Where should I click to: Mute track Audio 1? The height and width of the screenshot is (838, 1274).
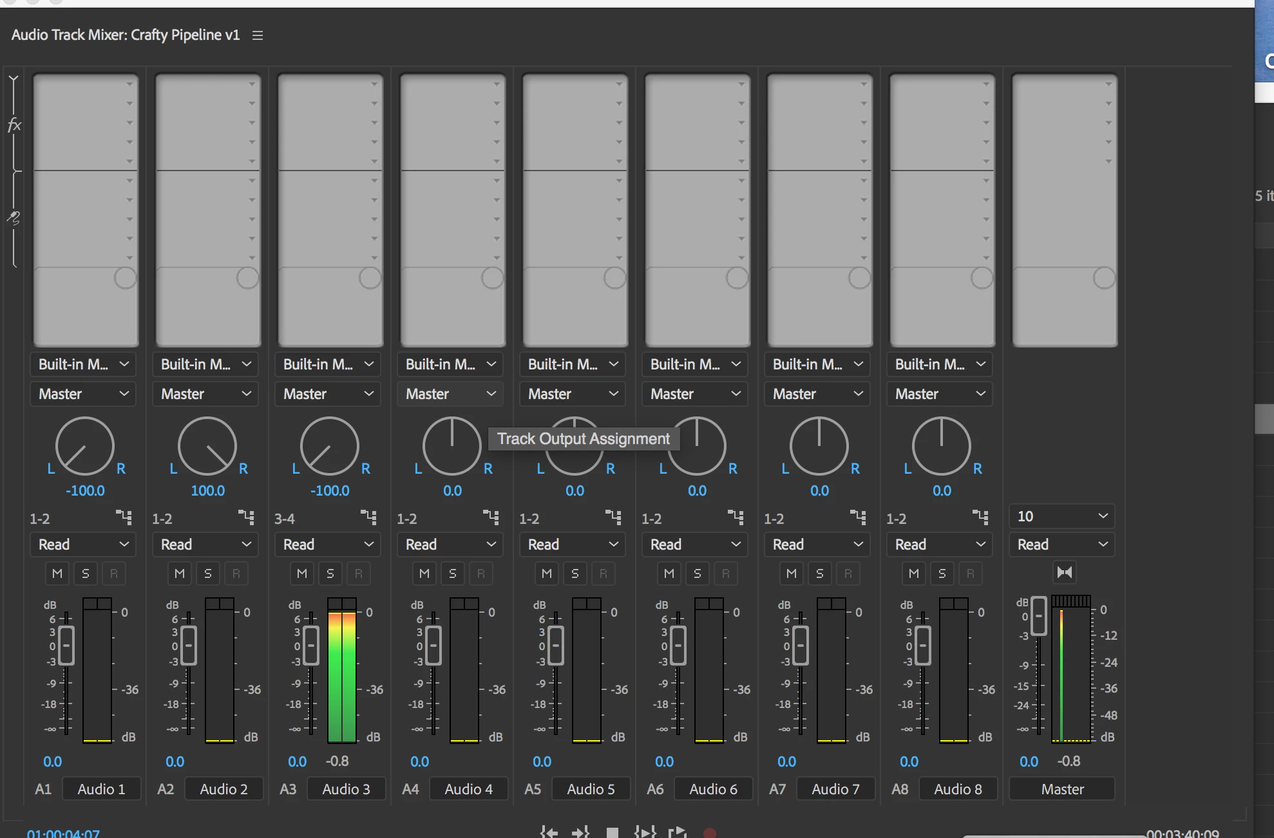click(x=57, y=573)
